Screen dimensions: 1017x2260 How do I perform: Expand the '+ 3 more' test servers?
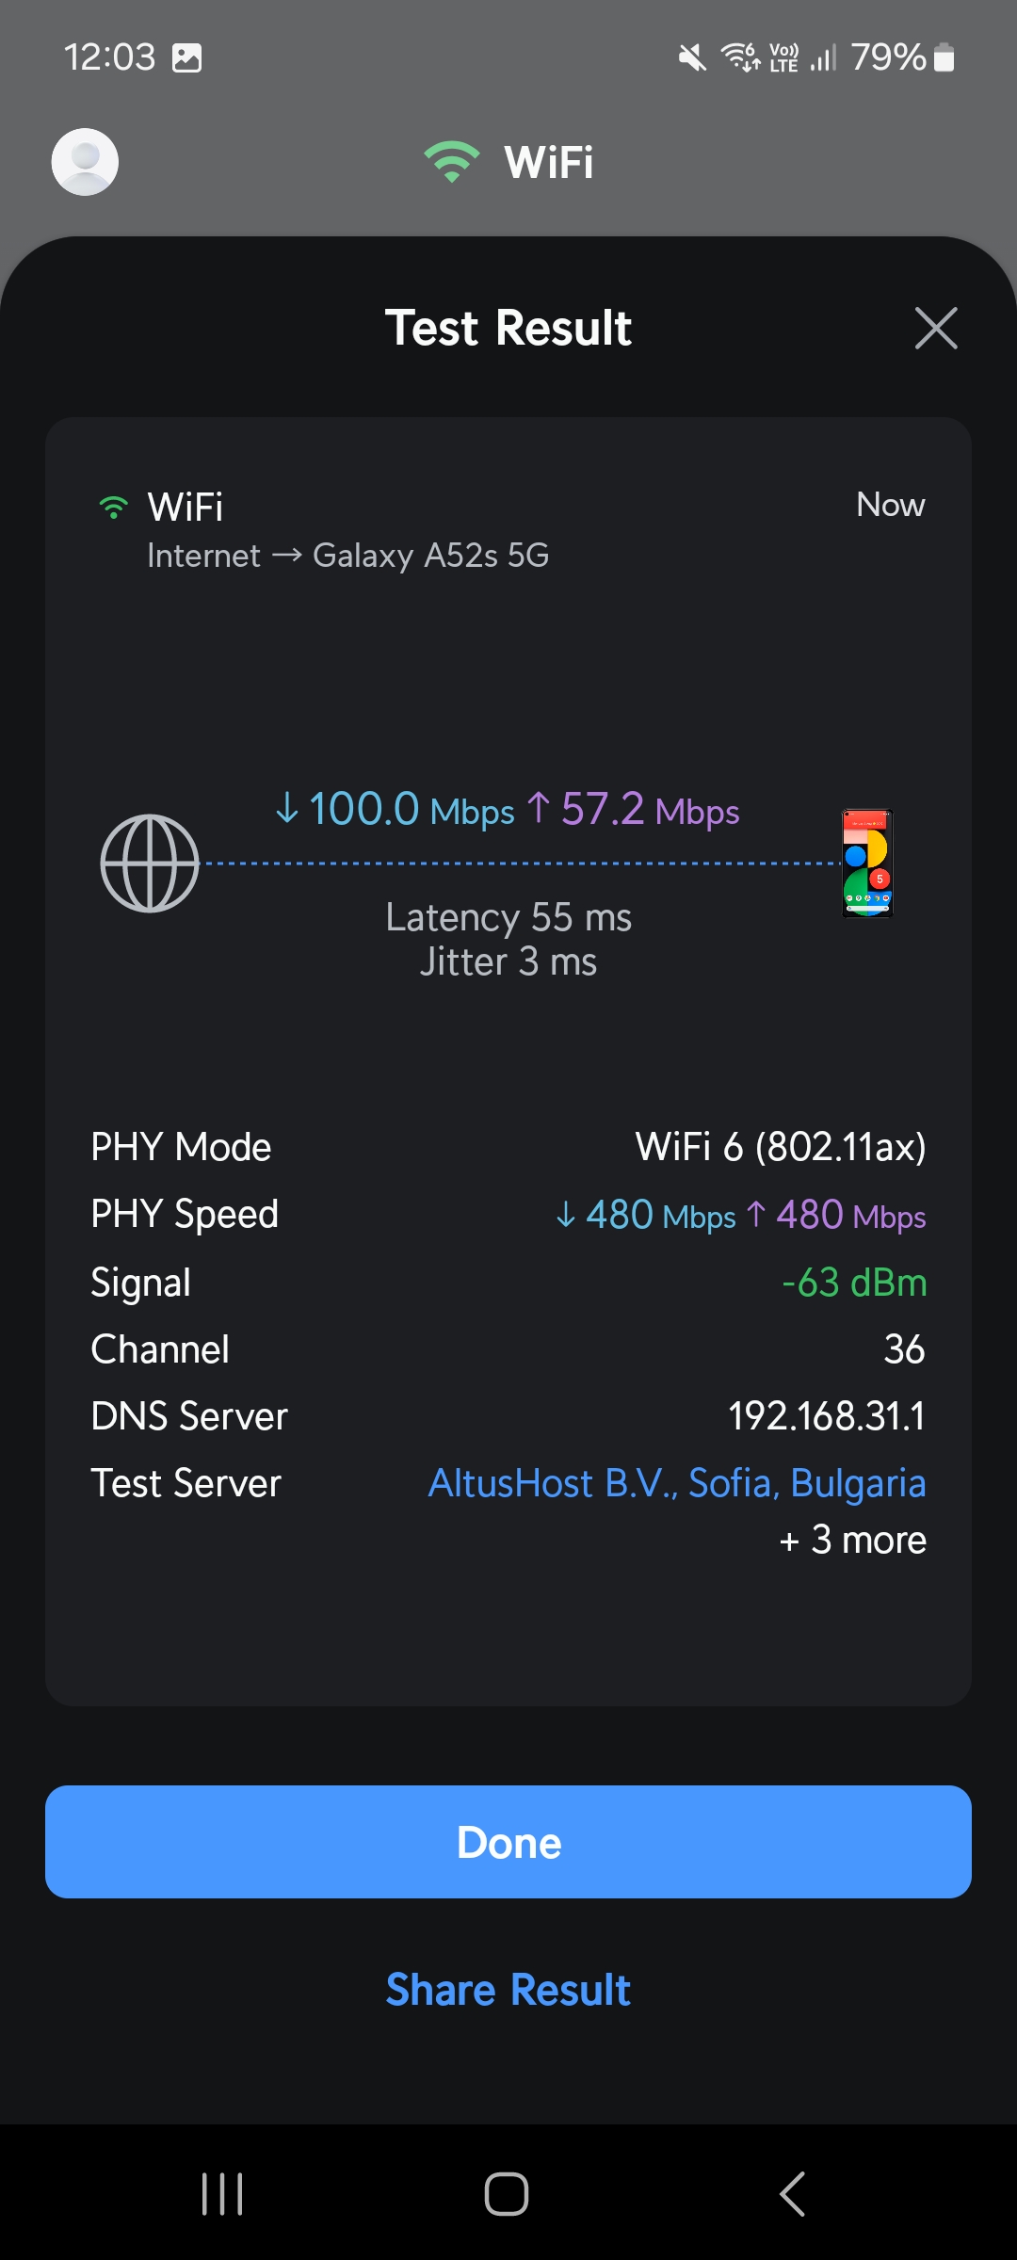tap(853, 1541)
